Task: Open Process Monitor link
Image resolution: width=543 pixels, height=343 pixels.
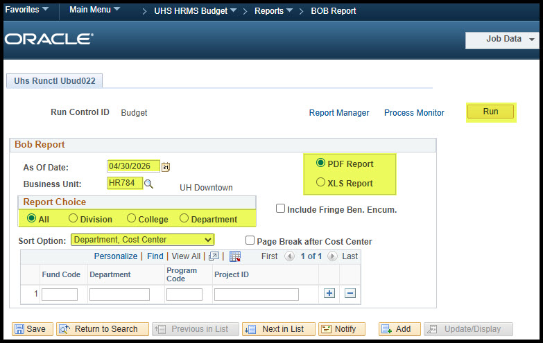Action: click(414, 113)
